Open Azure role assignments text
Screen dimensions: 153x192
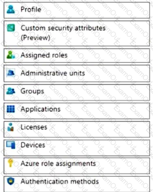[58, 164]
